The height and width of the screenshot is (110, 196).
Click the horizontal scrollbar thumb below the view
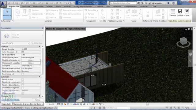148,104
